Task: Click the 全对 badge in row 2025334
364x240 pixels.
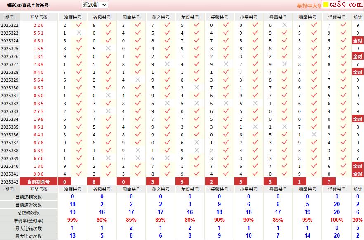Action: (x=357, y=119)
